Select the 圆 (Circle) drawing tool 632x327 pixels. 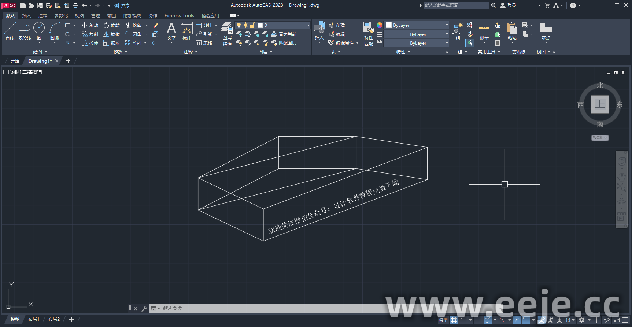39,30
